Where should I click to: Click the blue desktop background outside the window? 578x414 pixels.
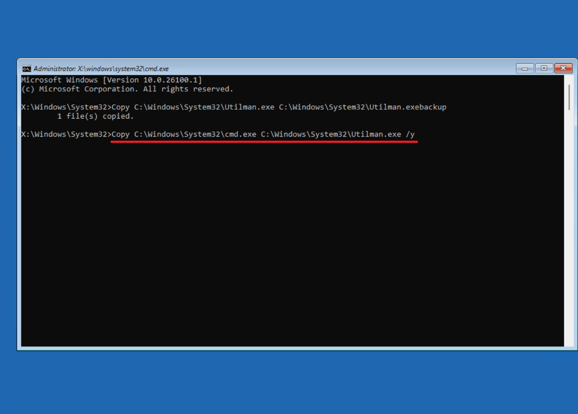coord(287,385)
